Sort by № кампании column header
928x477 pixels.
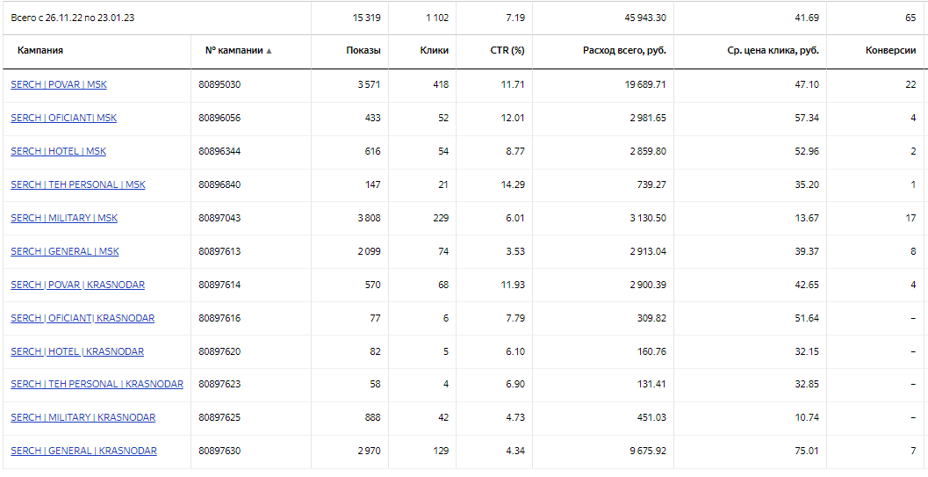pyautogui.click(x=234, y=51)
